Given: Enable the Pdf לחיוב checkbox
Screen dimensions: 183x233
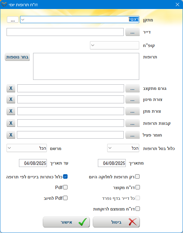Looking at the screenshot, I should click(65, 198).
